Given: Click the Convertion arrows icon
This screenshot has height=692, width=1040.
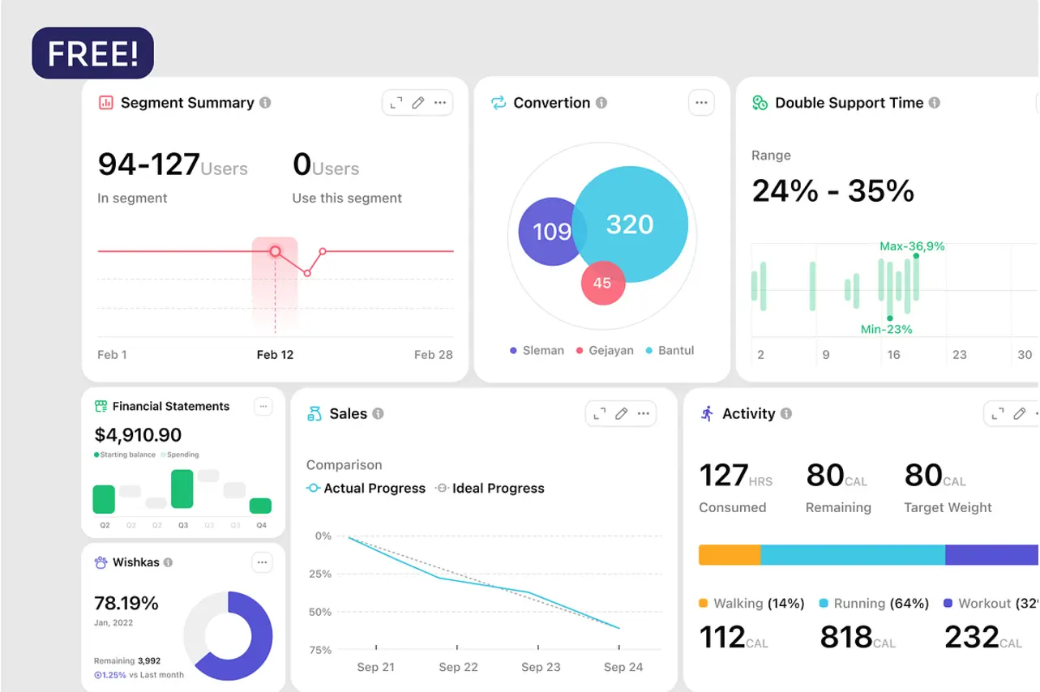Looking at the screenshot, I should tap(499, 103).
